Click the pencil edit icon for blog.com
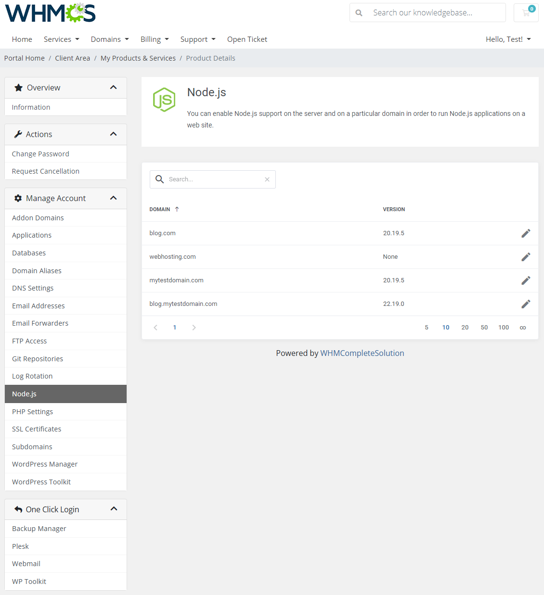This screenshot has height=595, width=544. click(526, 233)
